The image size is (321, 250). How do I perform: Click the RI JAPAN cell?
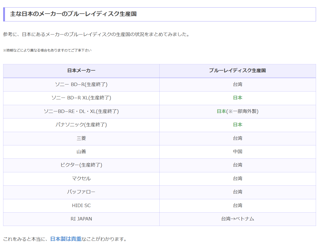[x=81, y=219]
